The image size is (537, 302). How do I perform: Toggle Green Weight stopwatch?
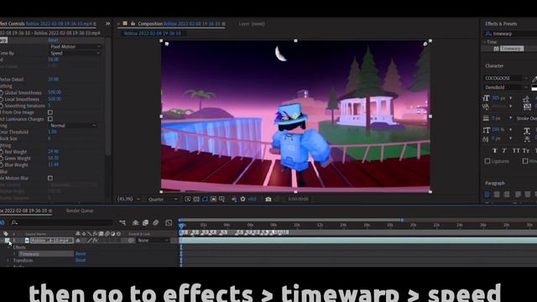click(x=2, y=159)
